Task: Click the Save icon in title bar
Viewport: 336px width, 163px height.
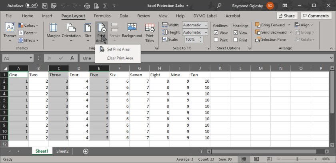Action: tap(44, 6)
